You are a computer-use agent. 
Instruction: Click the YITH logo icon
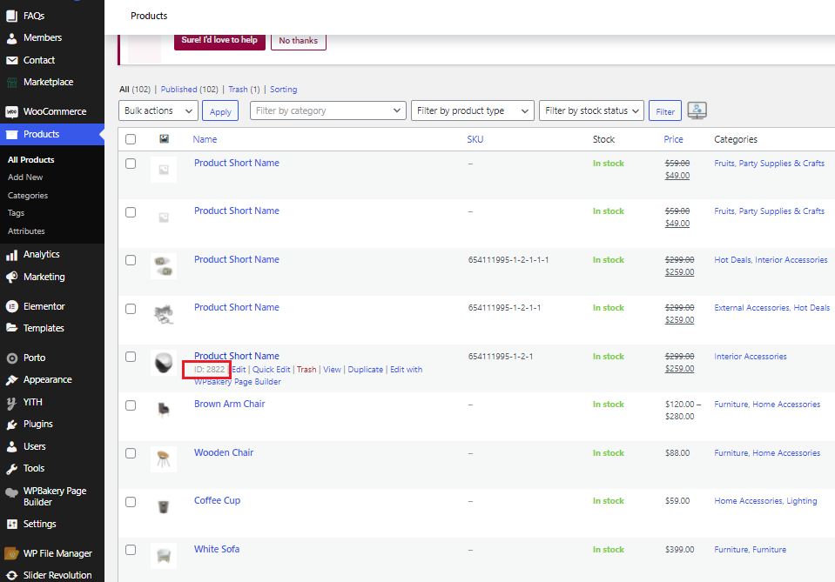pos(11,403)
